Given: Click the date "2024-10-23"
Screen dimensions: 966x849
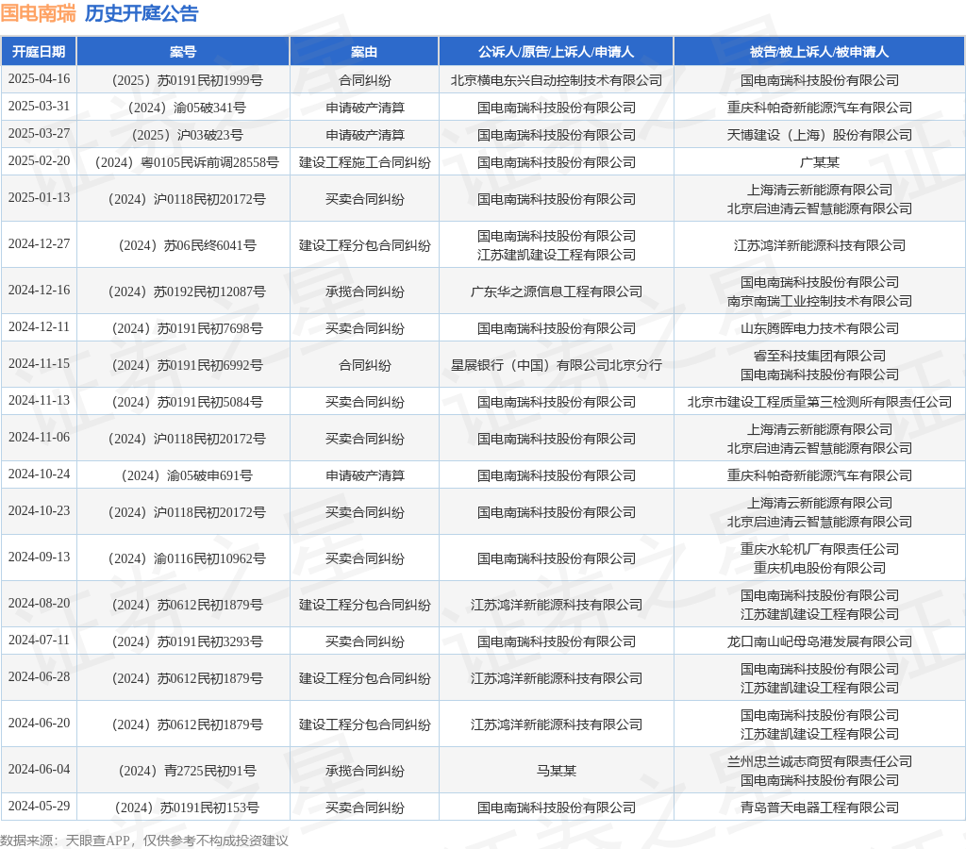Looking at the screenshot, I should [x=39, y=510].
